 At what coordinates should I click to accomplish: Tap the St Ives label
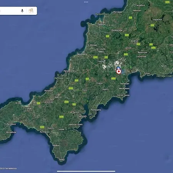point(18,103)
